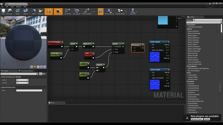Click the lower Texture Sample thumbnail

(155, 85)
